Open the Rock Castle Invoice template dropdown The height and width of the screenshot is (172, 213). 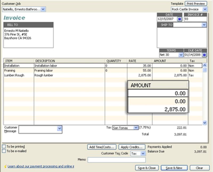pyautogui.click(x=204, y=9)
